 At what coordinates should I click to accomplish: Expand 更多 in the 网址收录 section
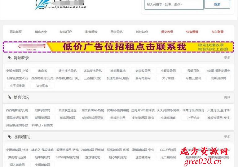point(227,58)
